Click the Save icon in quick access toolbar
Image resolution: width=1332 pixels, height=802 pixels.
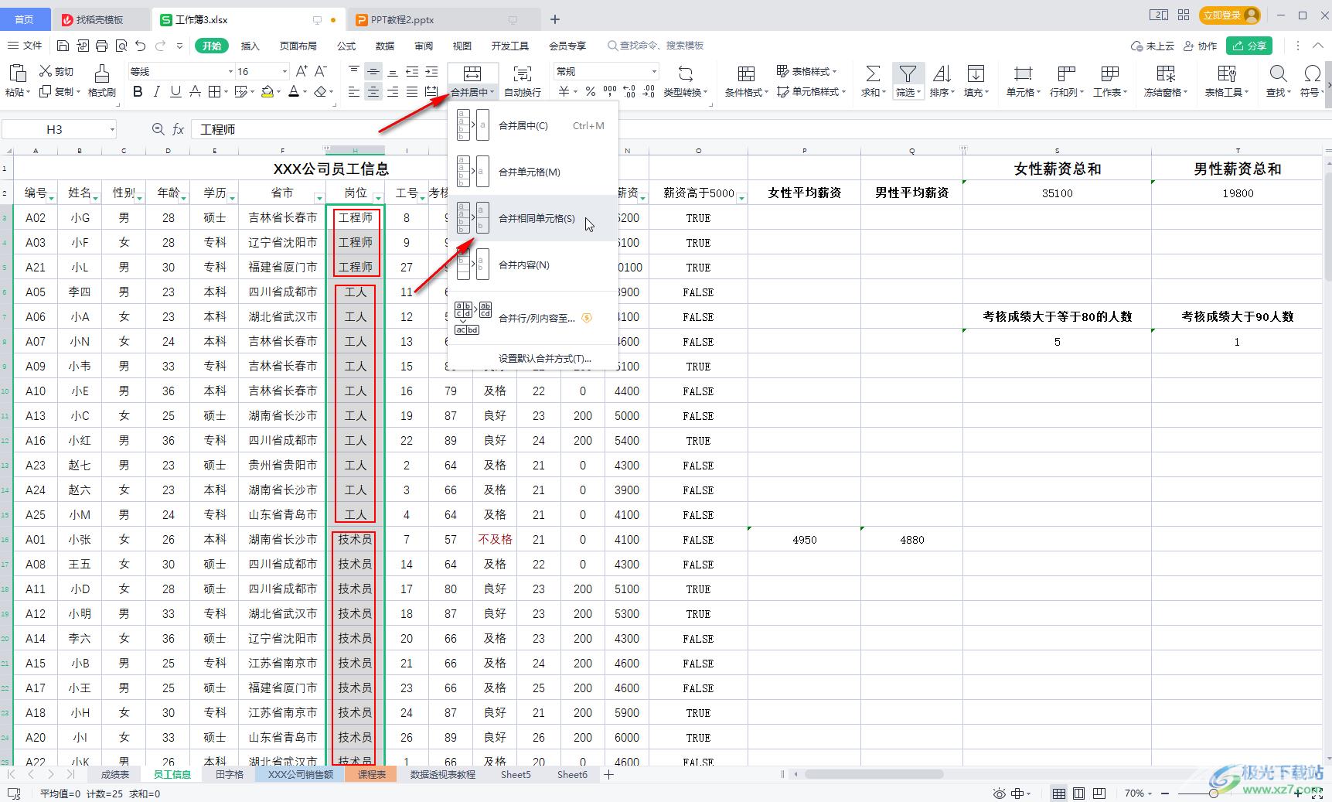click(63, 46)
